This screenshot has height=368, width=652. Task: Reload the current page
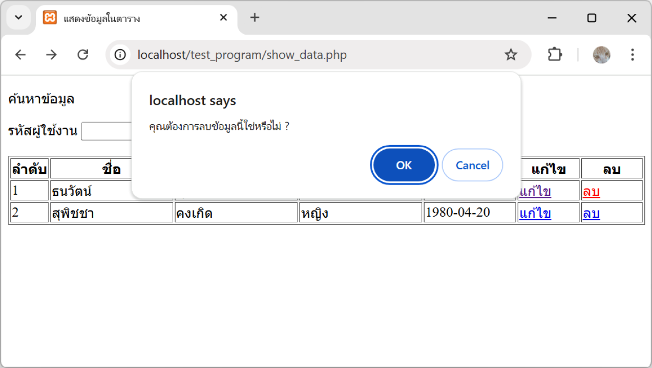83,55
